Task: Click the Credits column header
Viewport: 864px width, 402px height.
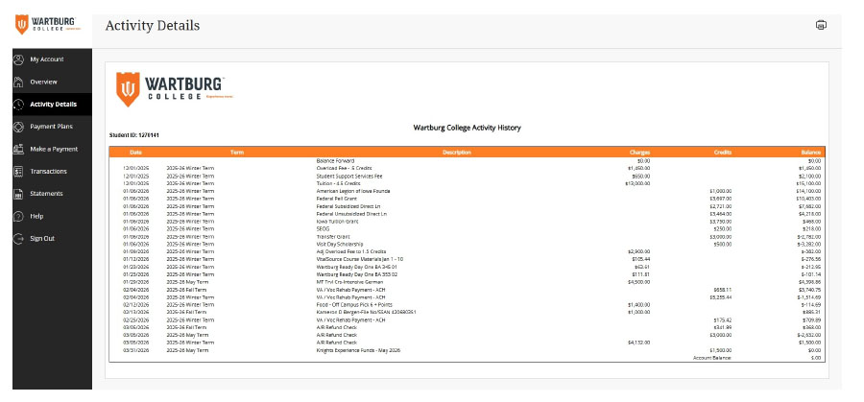Action: click(722, 152)
